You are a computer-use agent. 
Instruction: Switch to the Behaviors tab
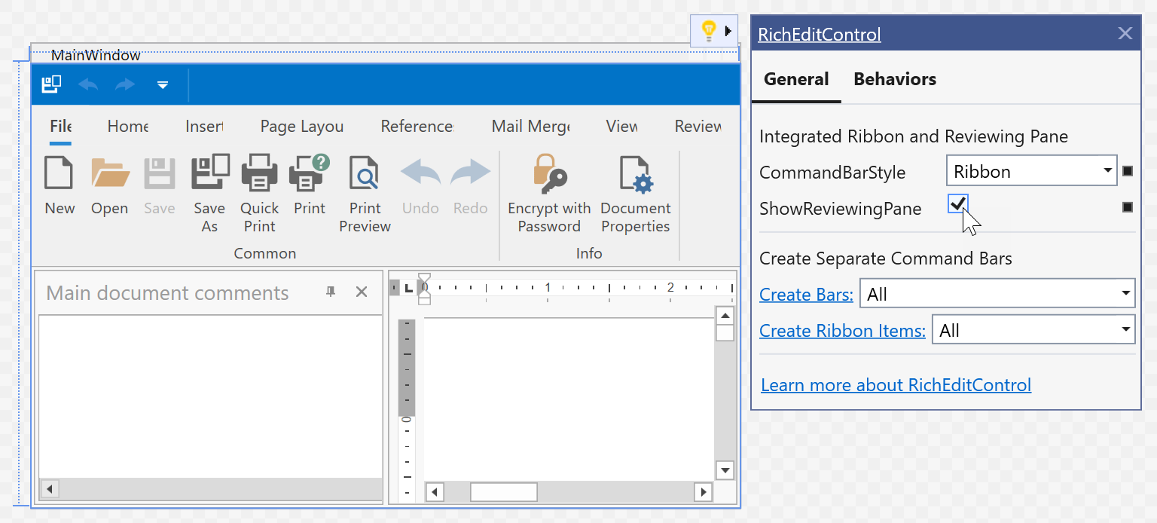click(894, 79)
